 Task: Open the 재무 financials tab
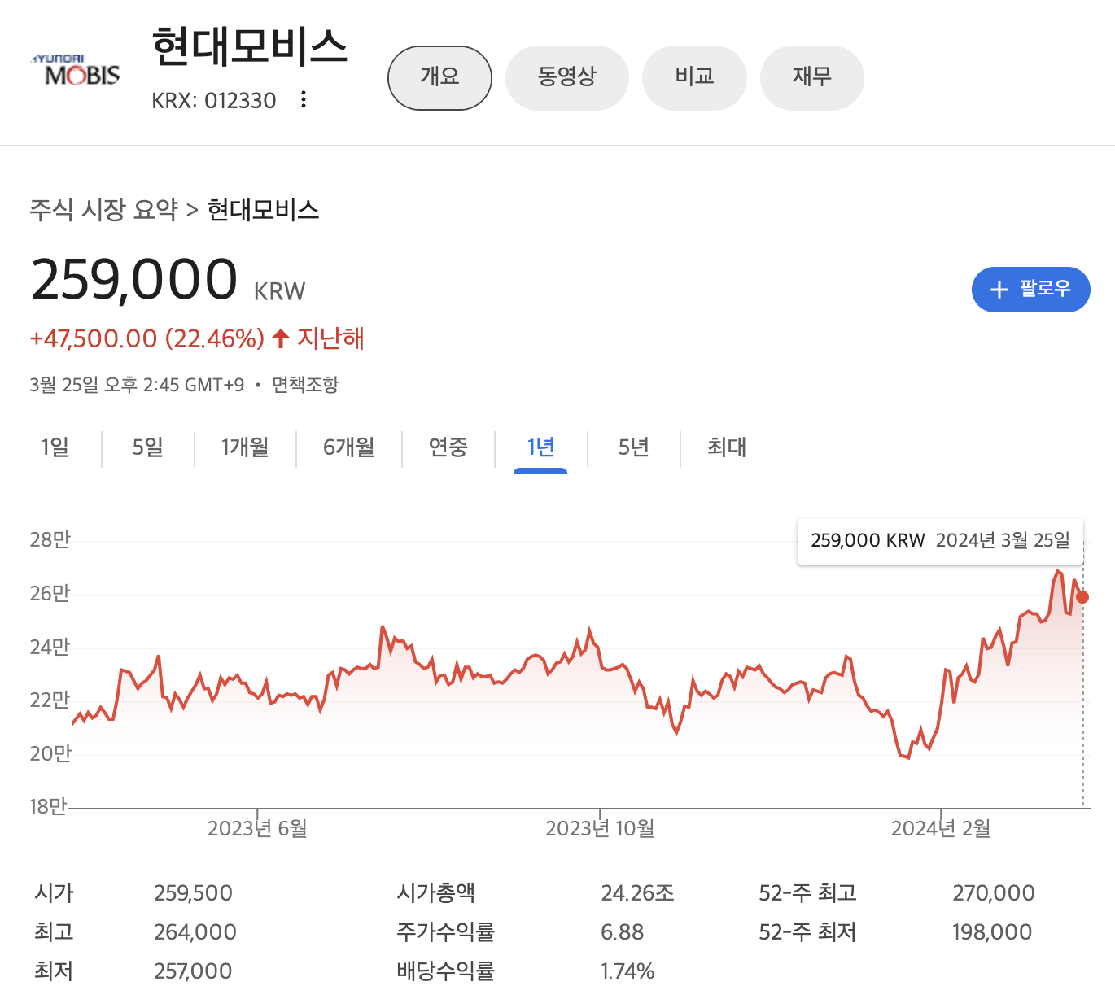tap(811, 77)
